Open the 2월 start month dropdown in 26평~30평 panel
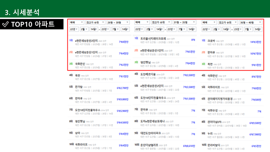The width and height of the screenshot is (270, 152). click(x=84, y=29)
